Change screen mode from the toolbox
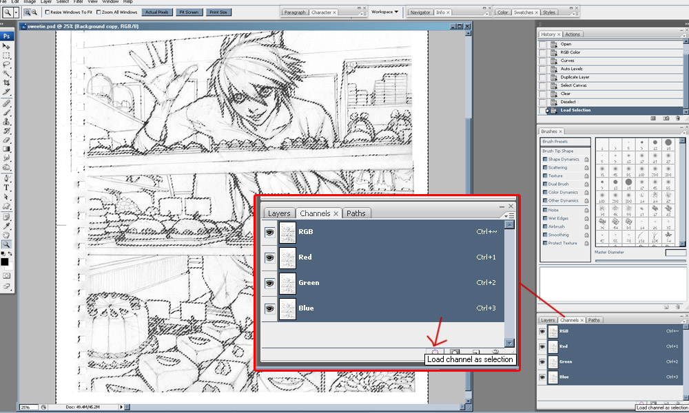The width and height of the screenshot is (689, 413). (x=6, y=286)
